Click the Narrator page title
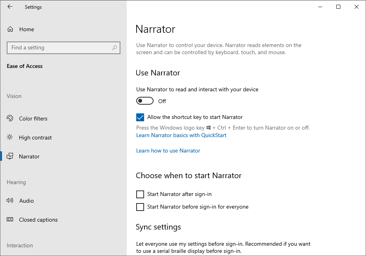This screenshot has height=256, width=366. (x=155, y=29)
